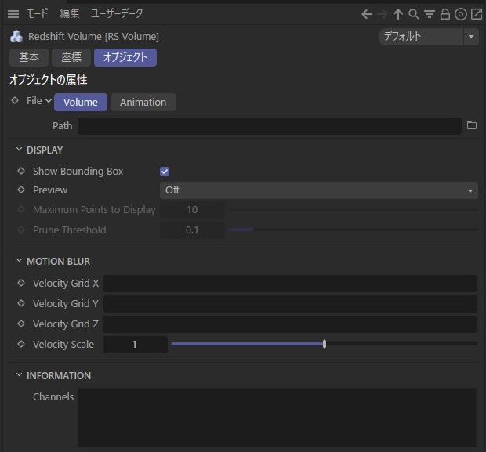Click keyframe diamond beside Show Bounding Box
The image size is (486, 452).
coord(21,171)
